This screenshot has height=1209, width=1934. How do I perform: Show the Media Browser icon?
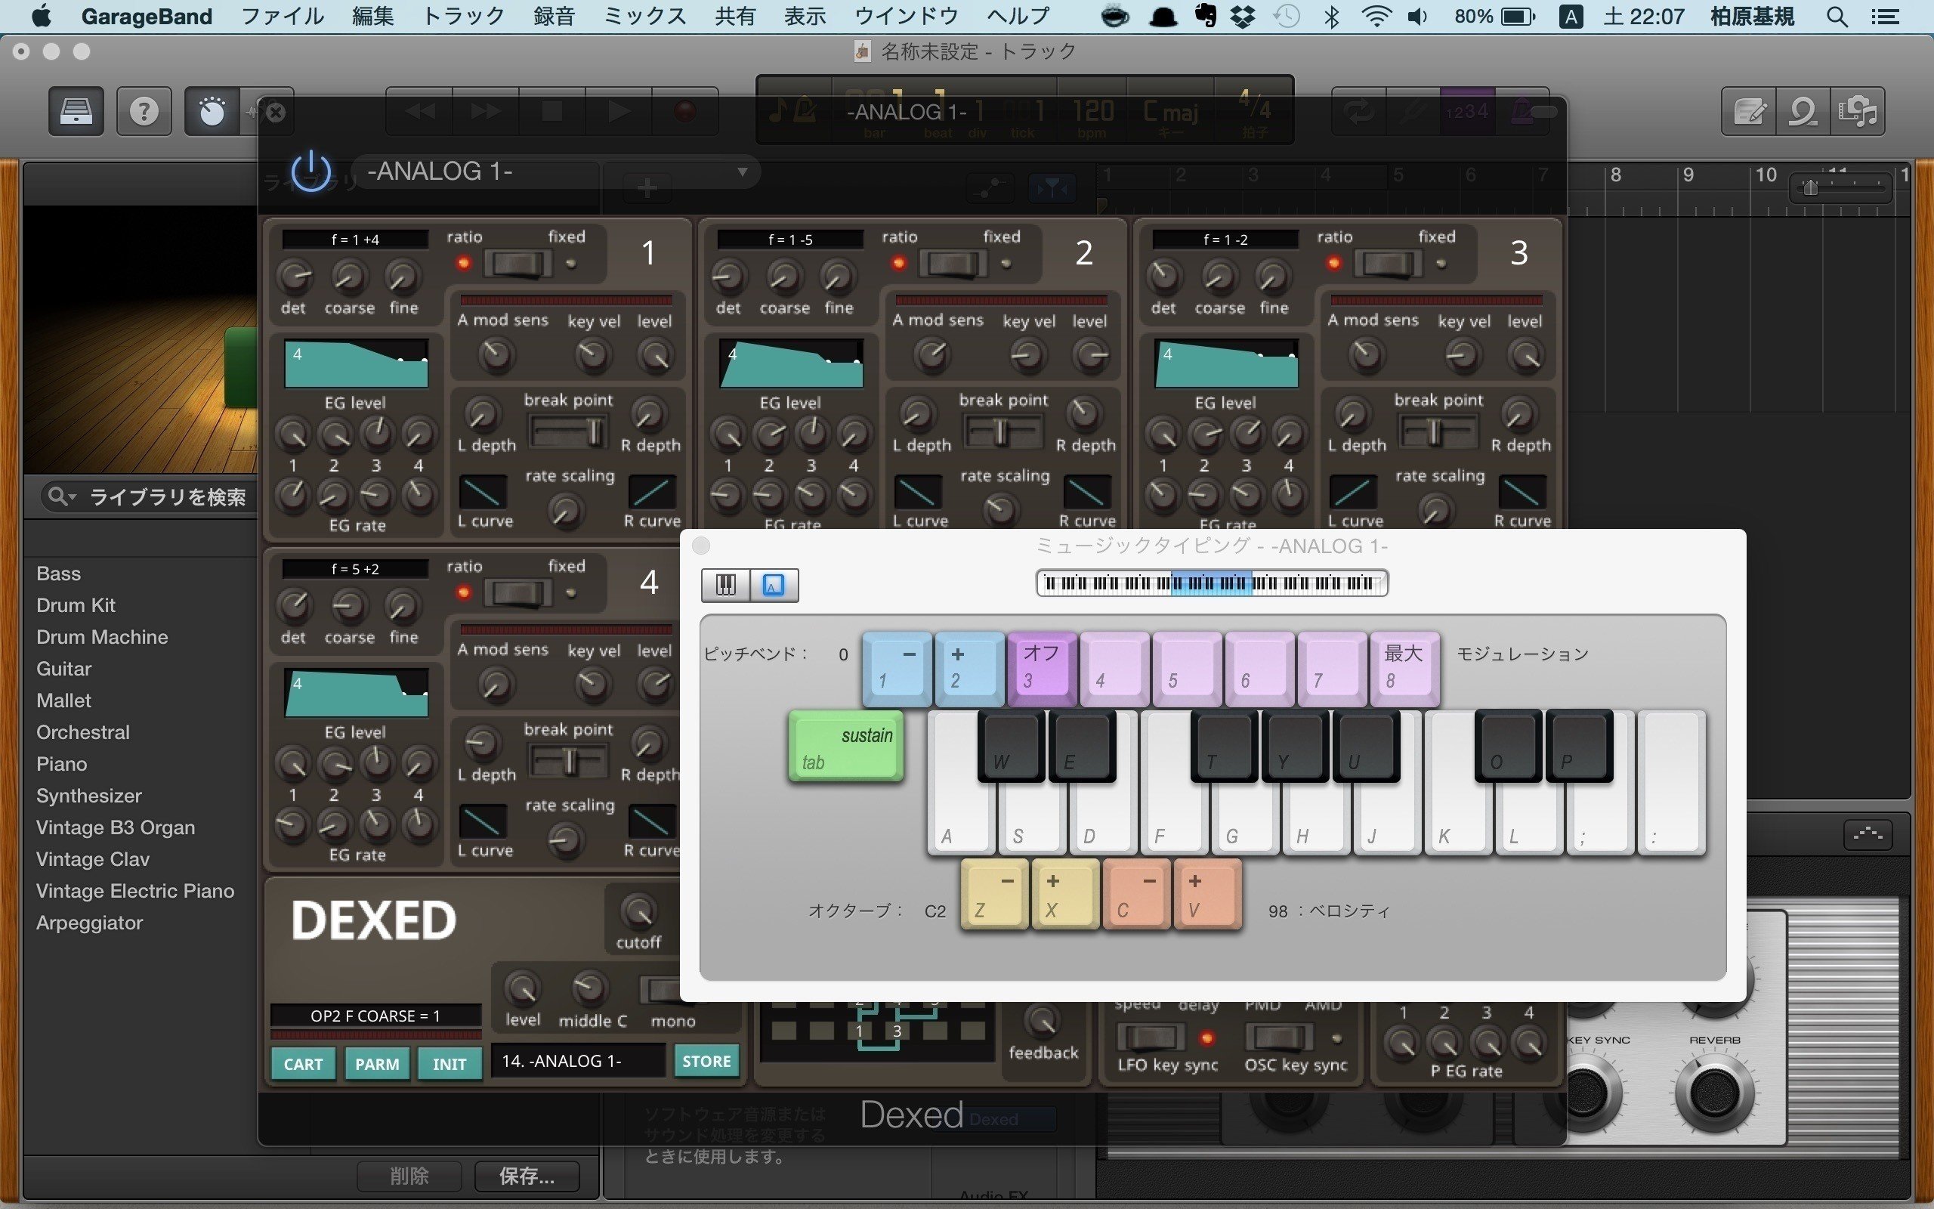coord(1857,111)
